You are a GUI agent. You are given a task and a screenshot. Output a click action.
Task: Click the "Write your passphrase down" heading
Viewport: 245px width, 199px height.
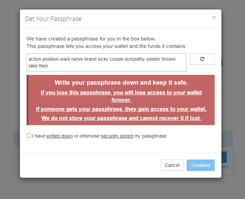tap(121, 83)
